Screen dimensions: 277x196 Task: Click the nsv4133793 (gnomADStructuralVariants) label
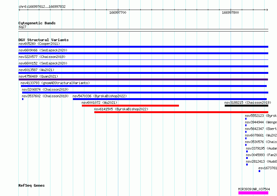click(x=55, y=83)
